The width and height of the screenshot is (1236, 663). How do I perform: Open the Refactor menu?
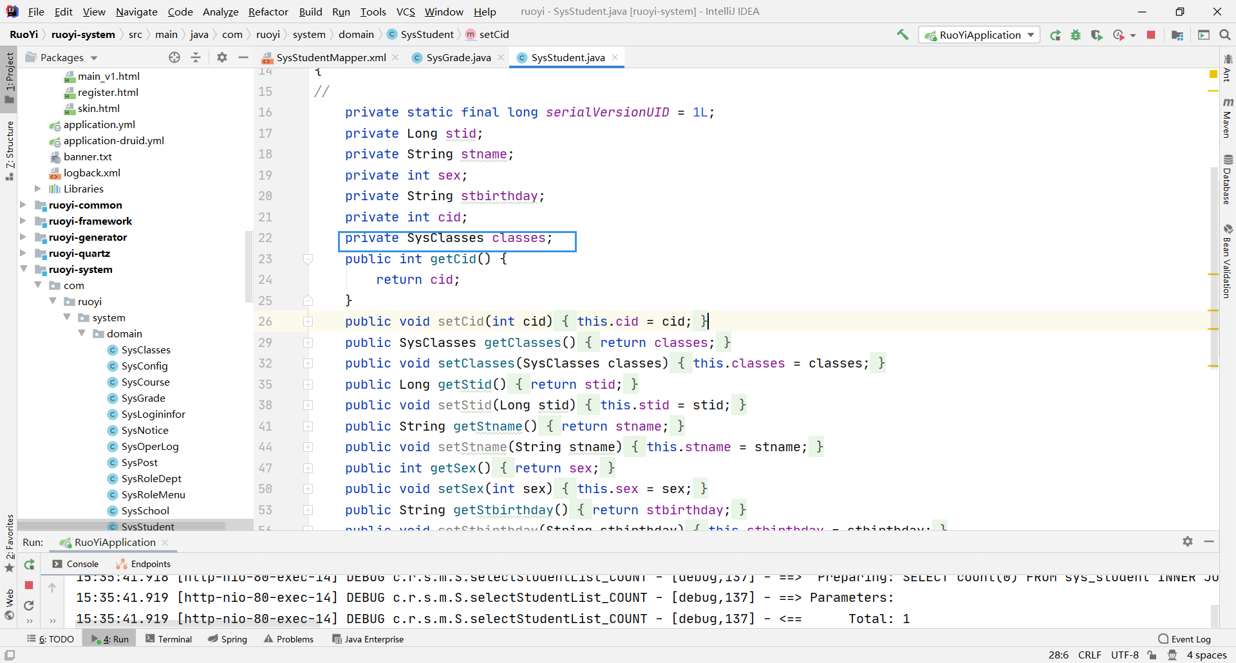click(x=268, y=12)
